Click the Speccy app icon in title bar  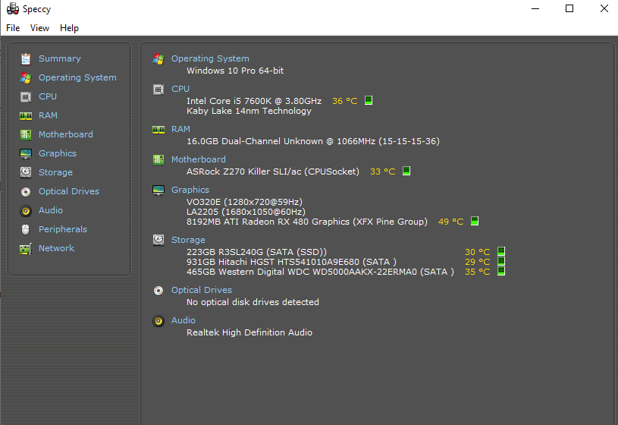point(13,8)
